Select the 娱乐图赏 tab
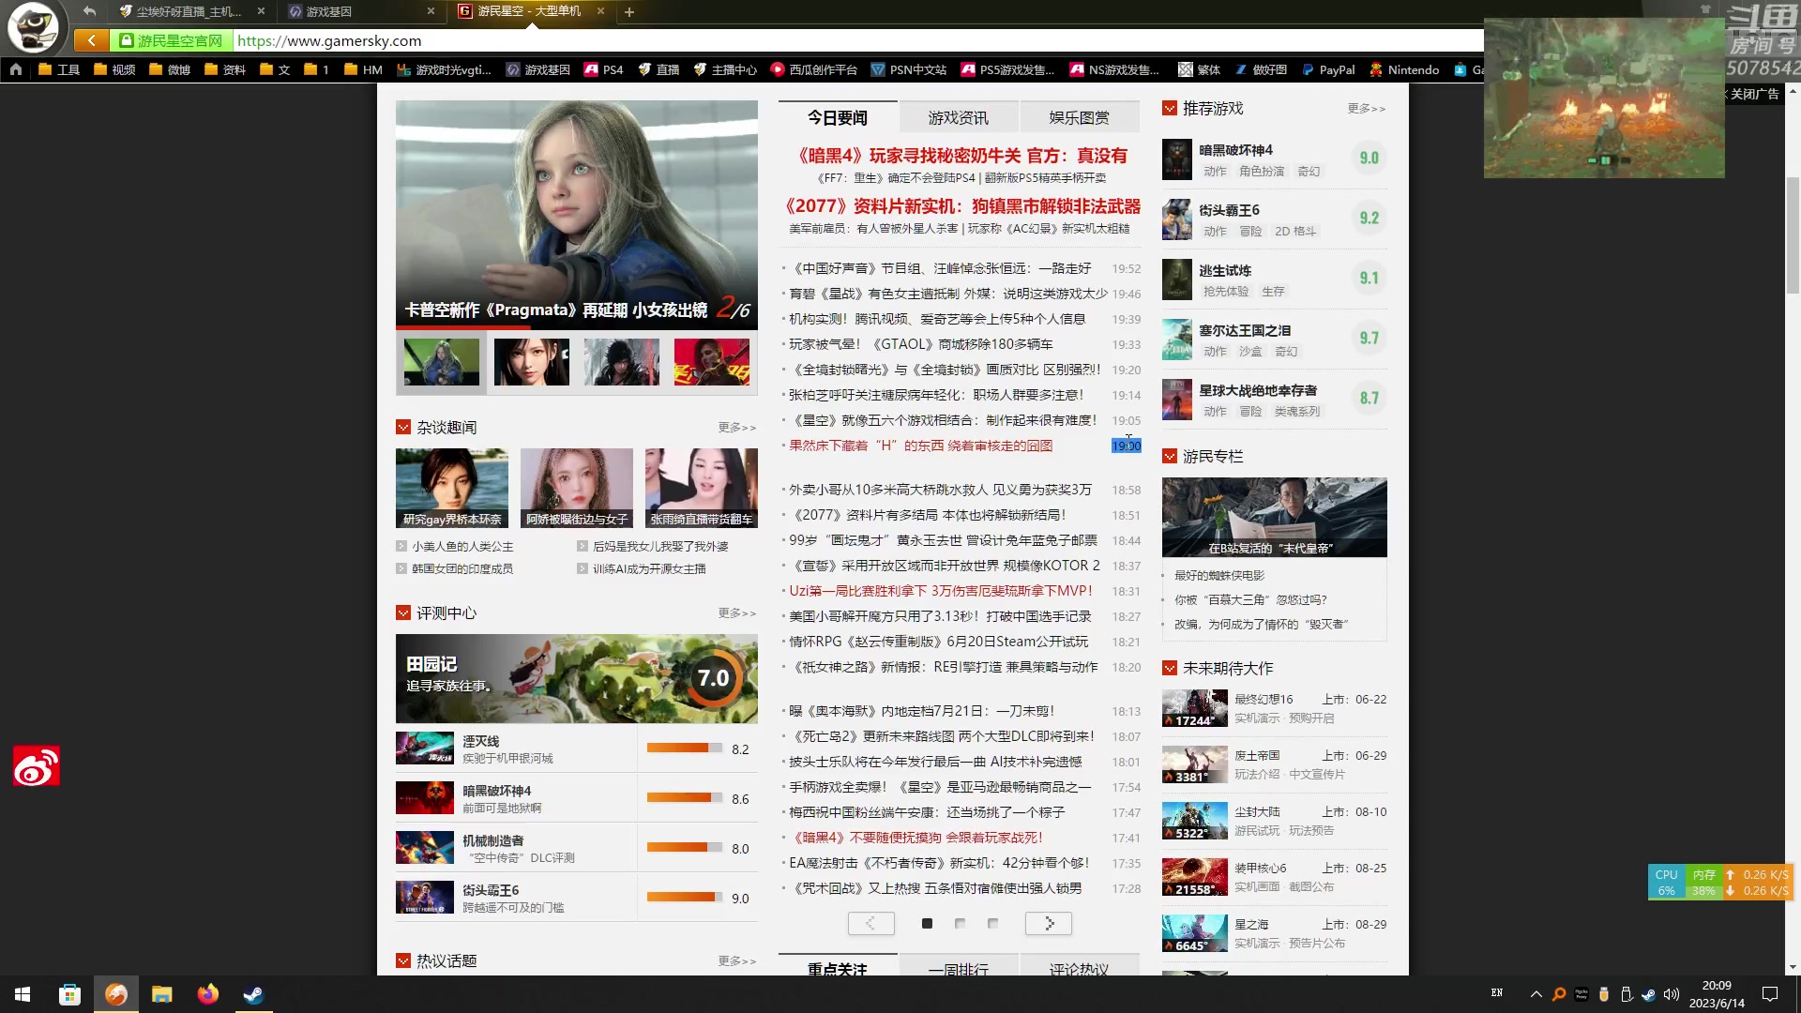The height and width of the screenshot is (1013, 1801). click(1080, 117)
